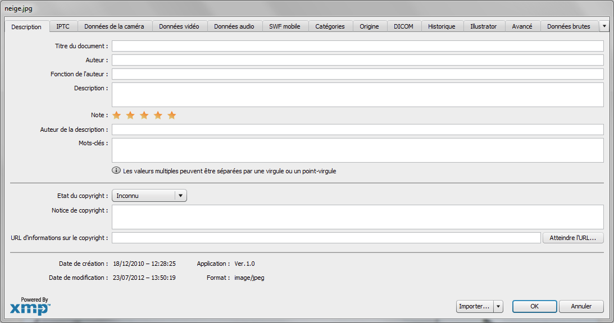Expand the Importer button arrow menu
614x323 pixels.
click(x=498, y=307)
